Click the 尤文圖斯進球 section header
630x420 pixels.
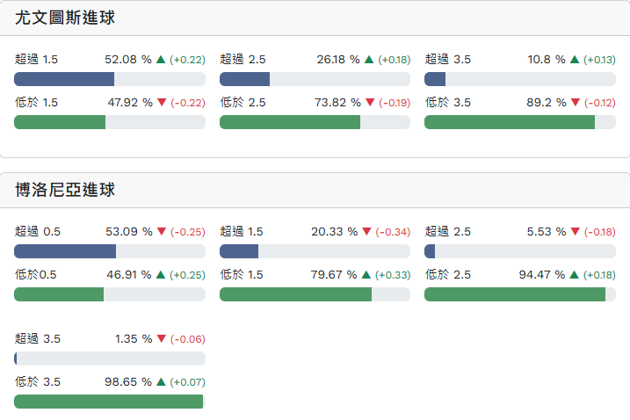click(x=65, y=18)
